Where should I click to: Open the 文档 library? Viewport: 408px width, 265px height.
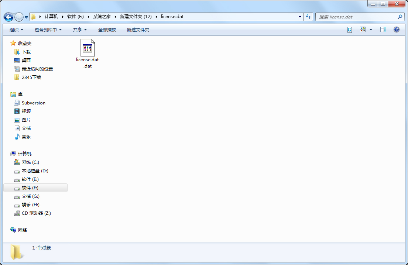[26, 128]
